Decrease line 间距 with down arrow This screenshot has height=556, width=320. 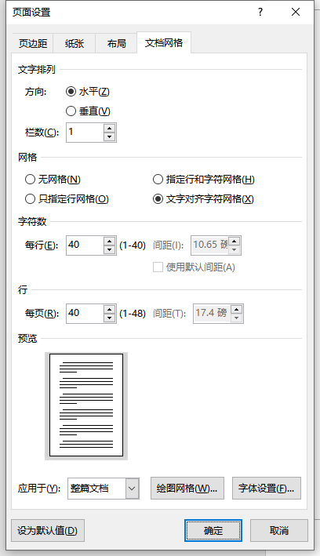[x=237, y=318]
